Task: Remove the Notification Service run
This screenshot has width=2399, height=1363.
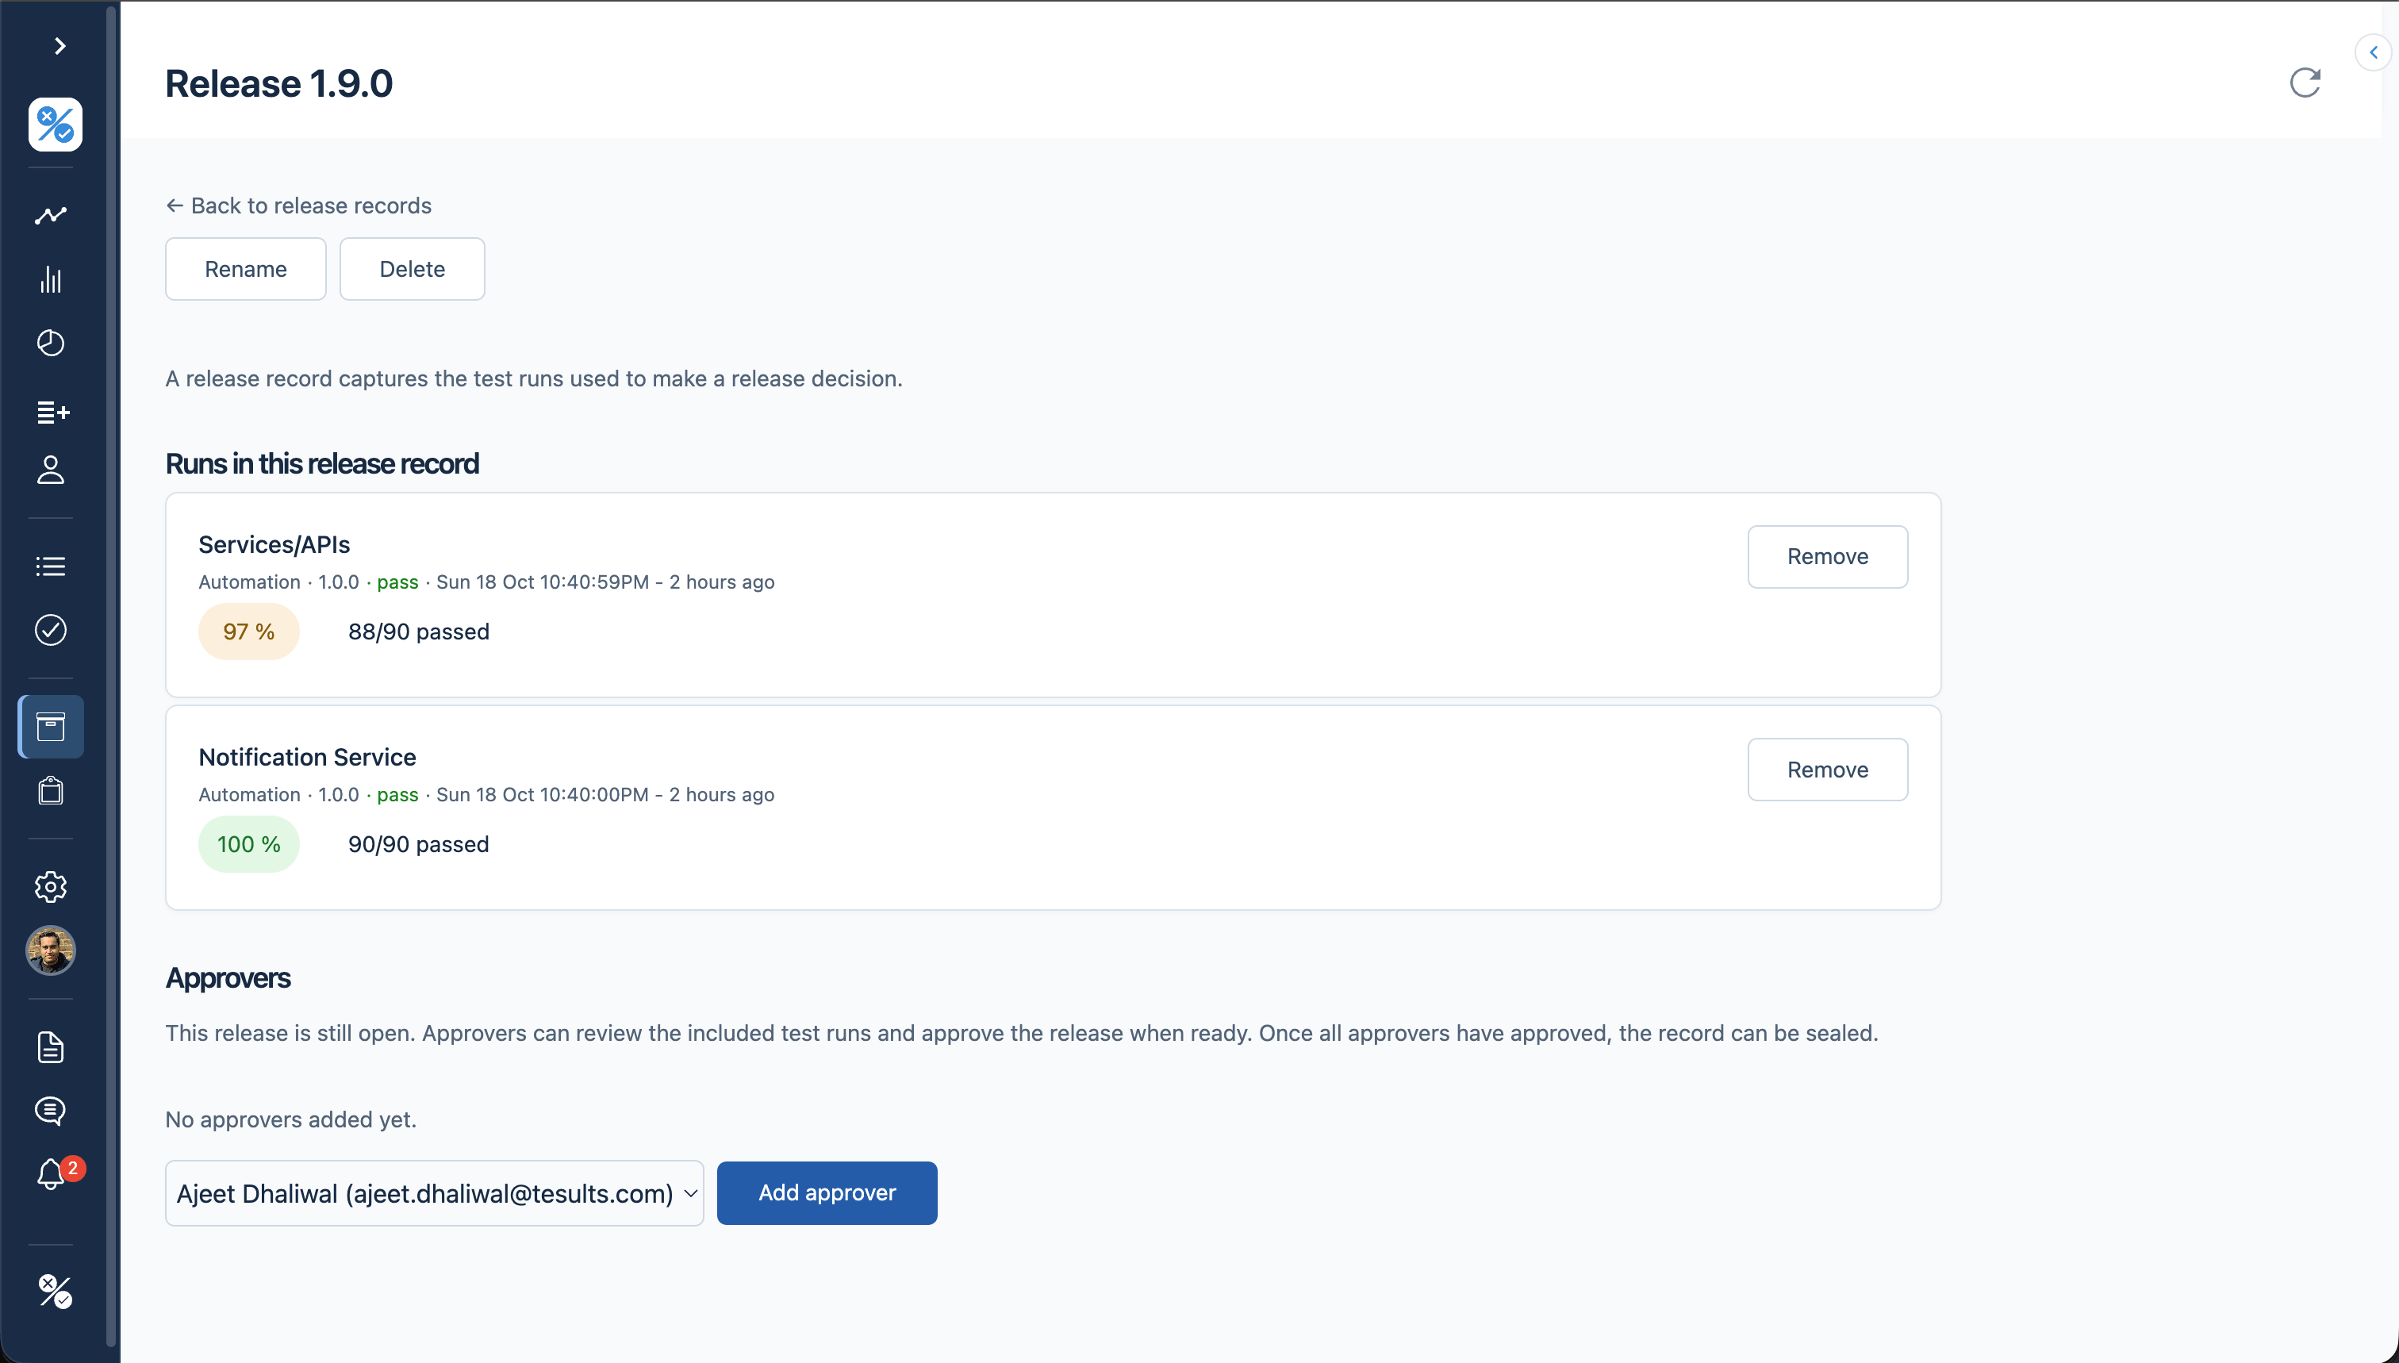Action: 1827,770
